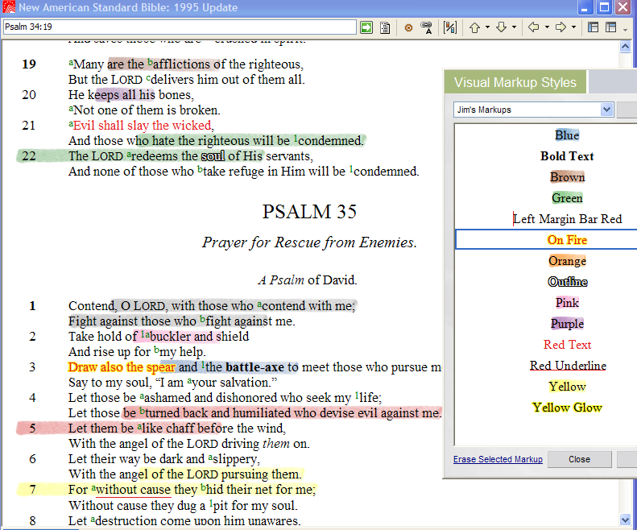637x530 pixels.
Task: Click verse number 7 highlighted in yellow
Action: pos(32,490)
